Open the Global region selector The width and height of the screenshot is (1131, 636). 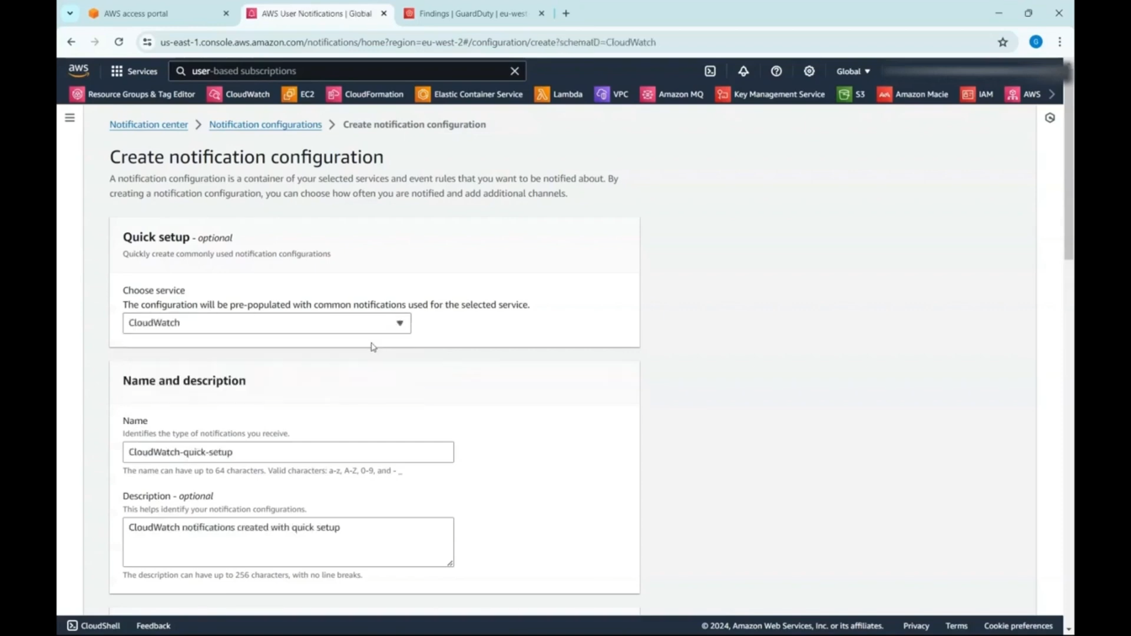(852, 71)
